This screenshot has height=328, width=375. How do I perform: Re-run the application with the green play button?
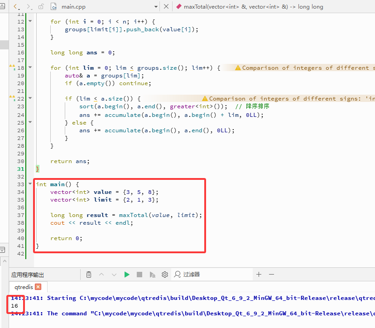(127, 275)
